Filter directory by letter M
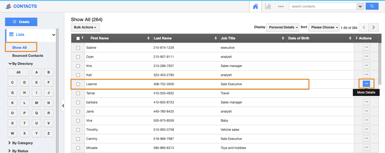The height and width of the screenshot is (153, 385). pyautogui.click(x=36, y=103)
